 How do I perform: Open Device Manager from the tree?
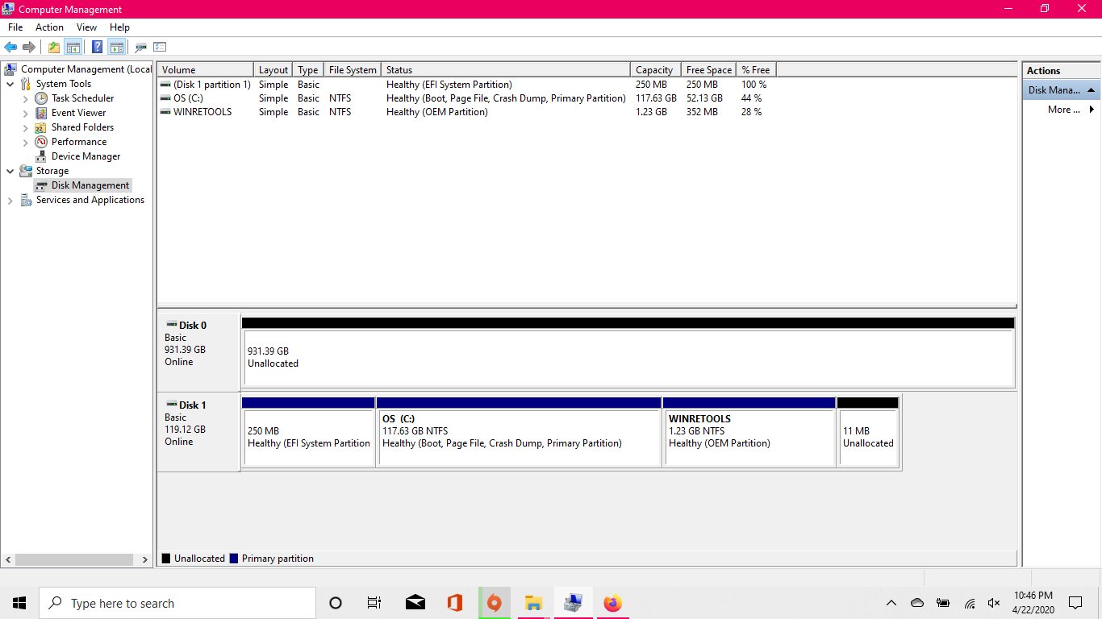86,156
